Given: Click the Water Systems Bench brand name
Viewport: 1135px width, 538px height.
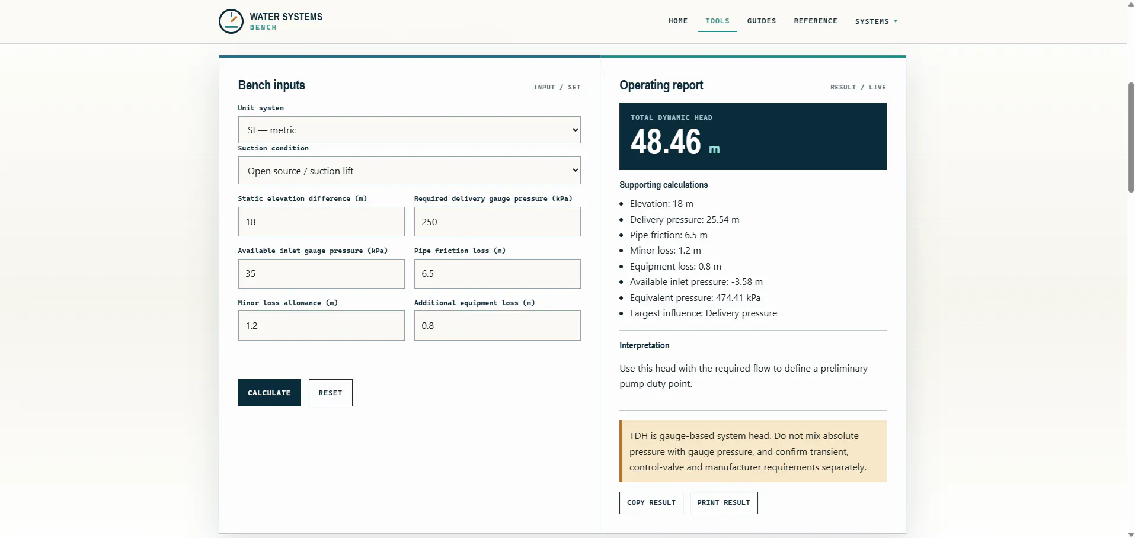Looking at the screenshot, I should 286,21.
